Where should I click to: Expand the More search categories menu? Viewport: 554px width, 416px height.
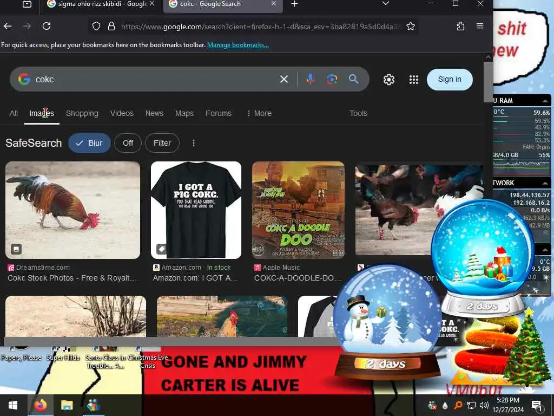pos(259,113)
